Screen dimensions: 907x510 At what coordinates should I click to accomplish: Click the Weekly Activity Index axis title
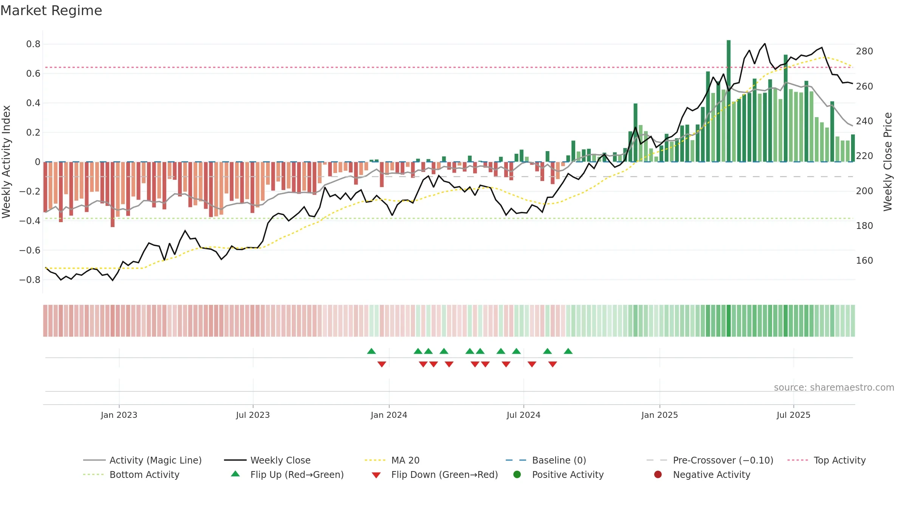click(x=6, y=162)
